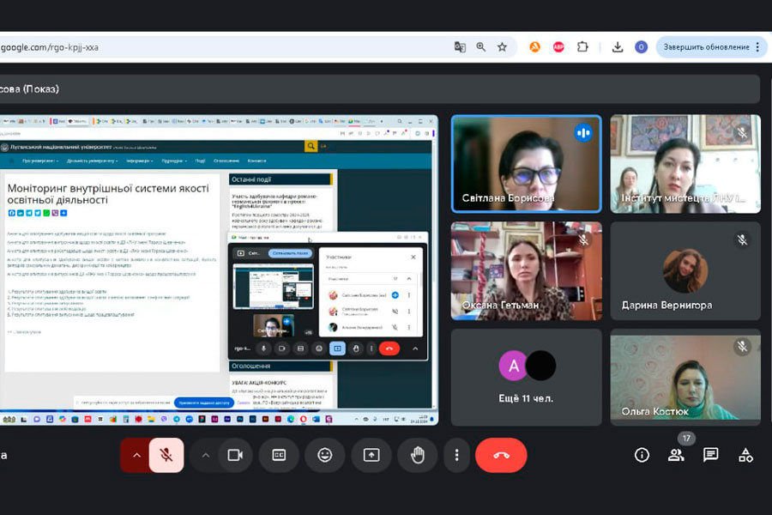The image size is (772, 515).
Task: Select Дарина Вернигора's tile
Action: (685, 270)
